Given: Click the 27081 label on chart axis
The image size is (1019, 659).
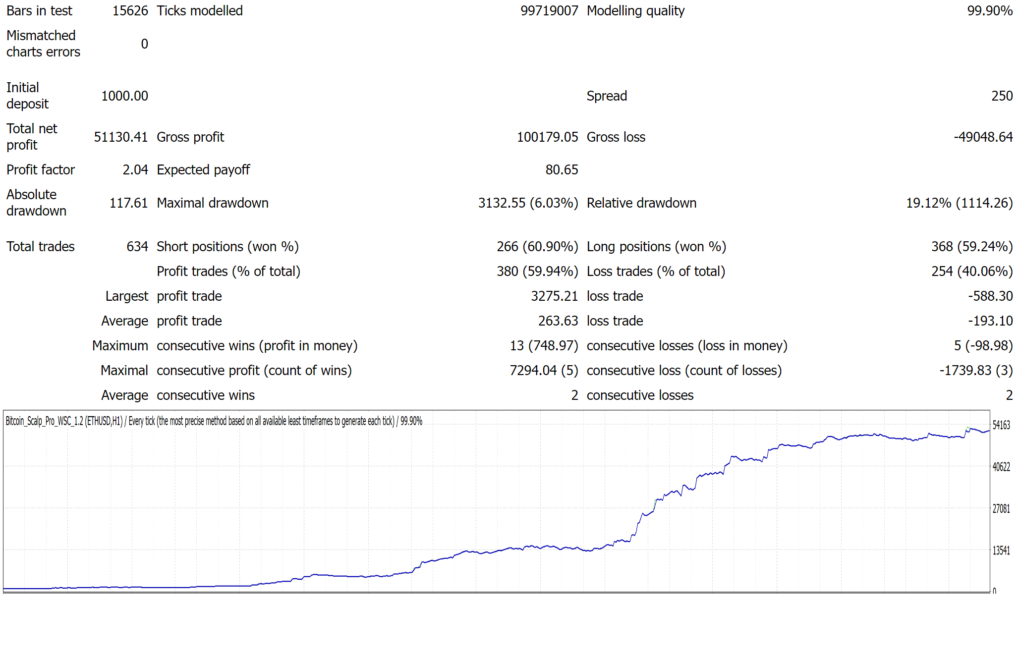Looking at the screenshot, I should [1001, 509].
